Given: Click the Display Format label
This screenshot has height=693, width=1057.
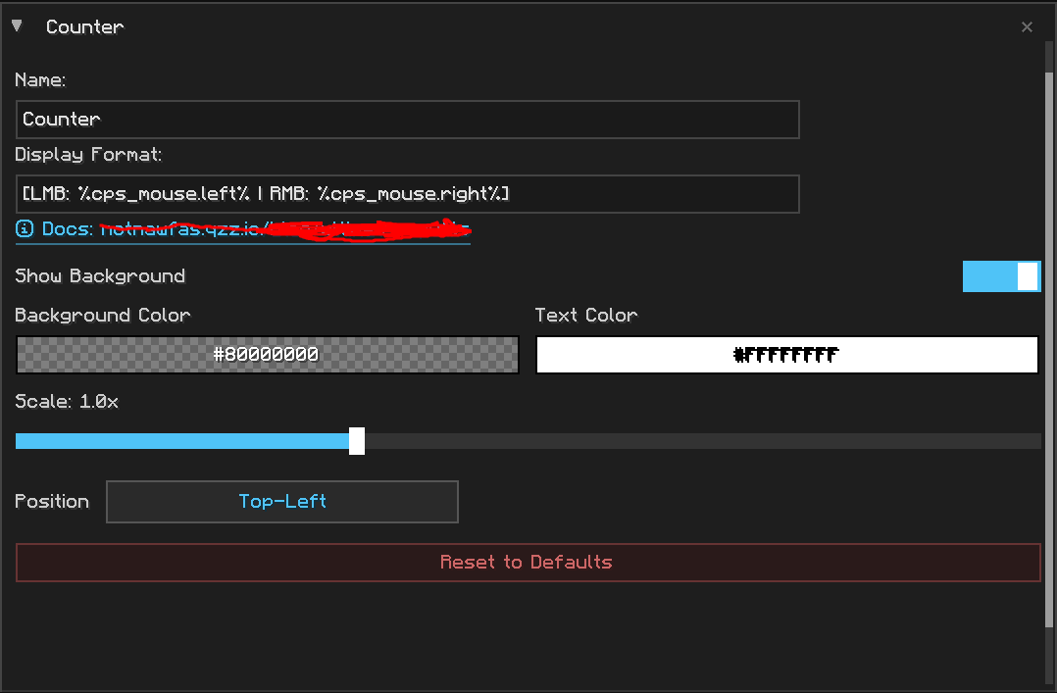Looking at the screenshot, I should coord(88,154).
